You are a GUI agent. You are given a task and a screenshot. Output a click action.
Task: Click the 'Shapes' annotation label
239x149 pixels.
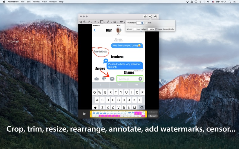[129, 72]
